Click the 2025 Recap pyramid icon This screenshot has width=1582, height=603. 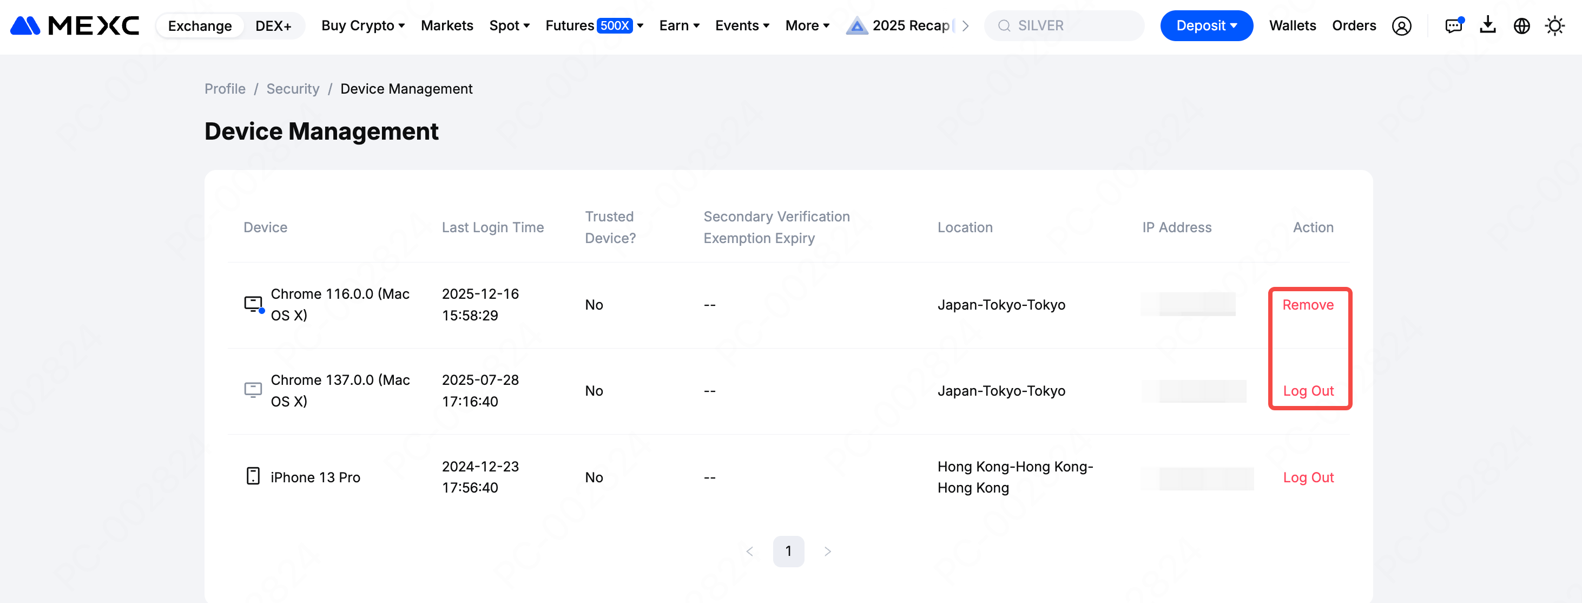[856, 25]
